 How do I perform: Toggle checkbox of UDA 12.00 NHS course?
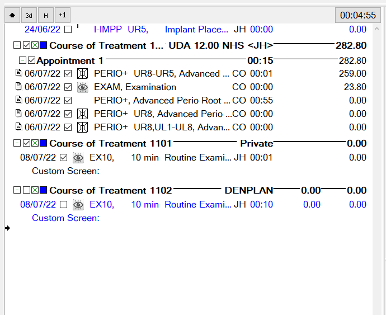click(x=26, y=45)
